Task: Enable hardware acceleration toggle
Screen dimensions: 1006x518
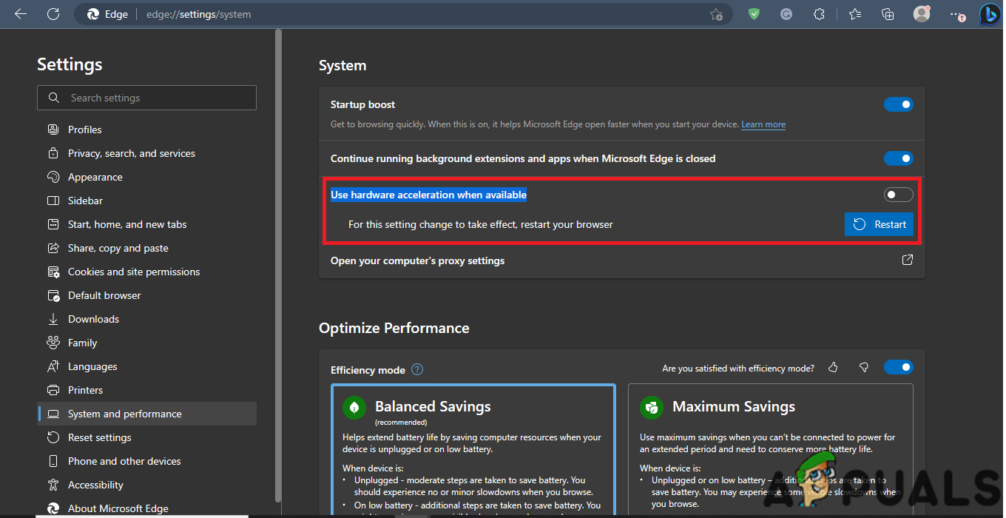Action: pyautogui.click(x=898, y=194)
